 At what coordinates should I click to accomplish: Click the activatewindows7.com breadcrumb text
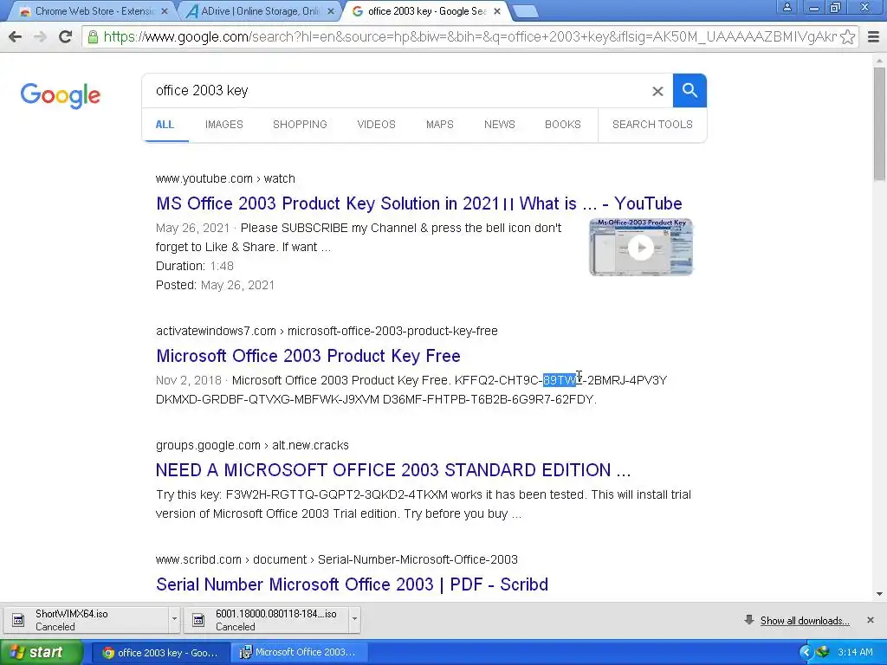[x=327, y=331]
